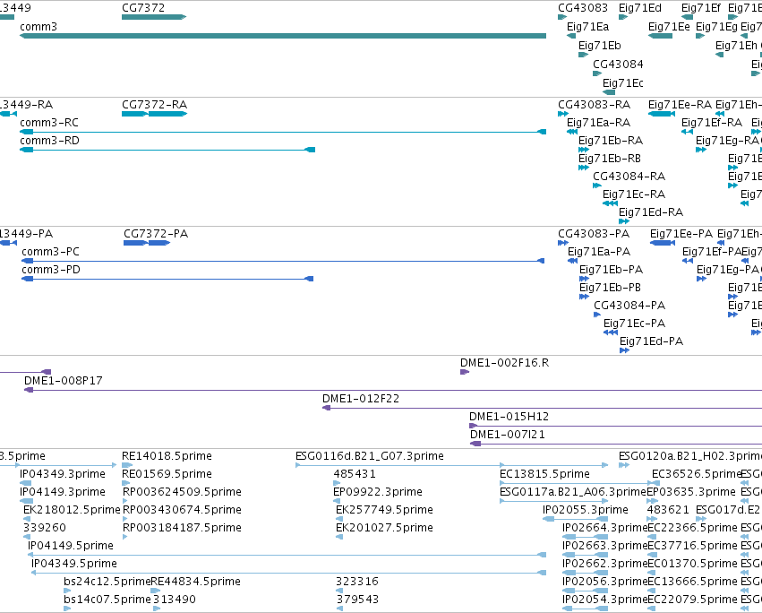The image size is (762, 613).
Task: Select the Eig71Ec-PA protein feature
Action: point(611,332)
